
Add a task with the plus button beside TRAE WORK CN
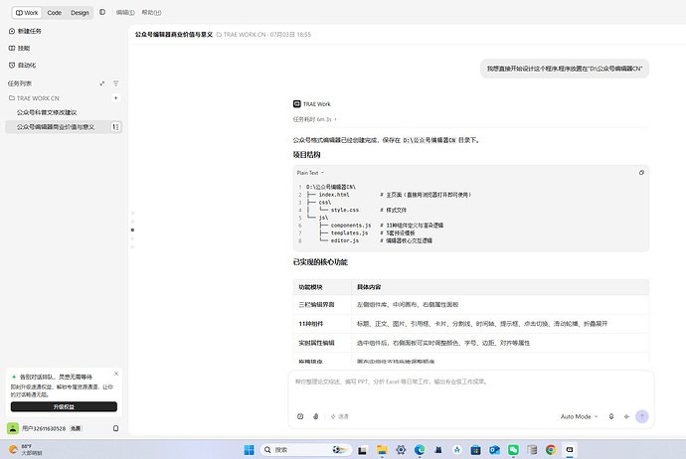tap(116, 98)
